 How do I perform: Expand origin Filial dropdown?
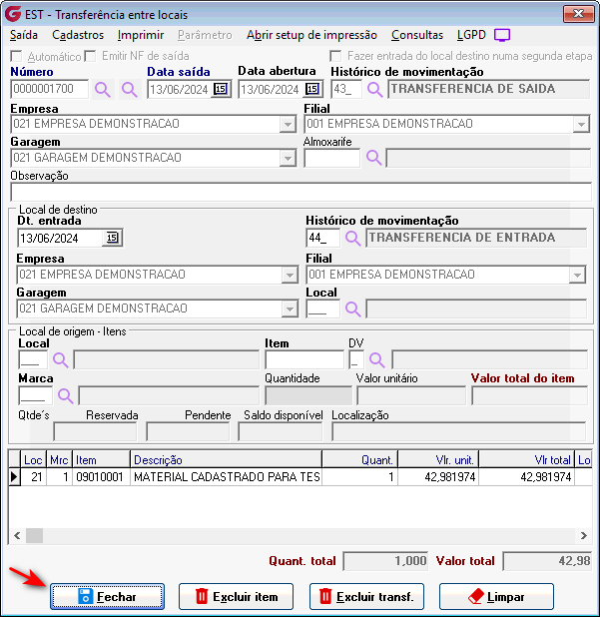(x=581, y=125)
